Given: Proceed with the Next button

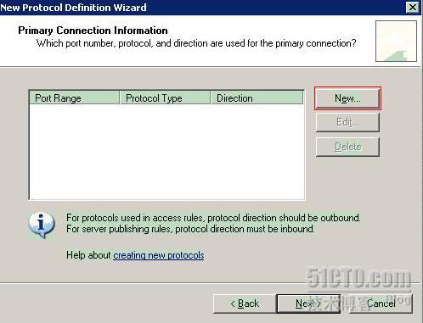Looking at the screenshot, I should pyautogui.click(x=308, y=304).
